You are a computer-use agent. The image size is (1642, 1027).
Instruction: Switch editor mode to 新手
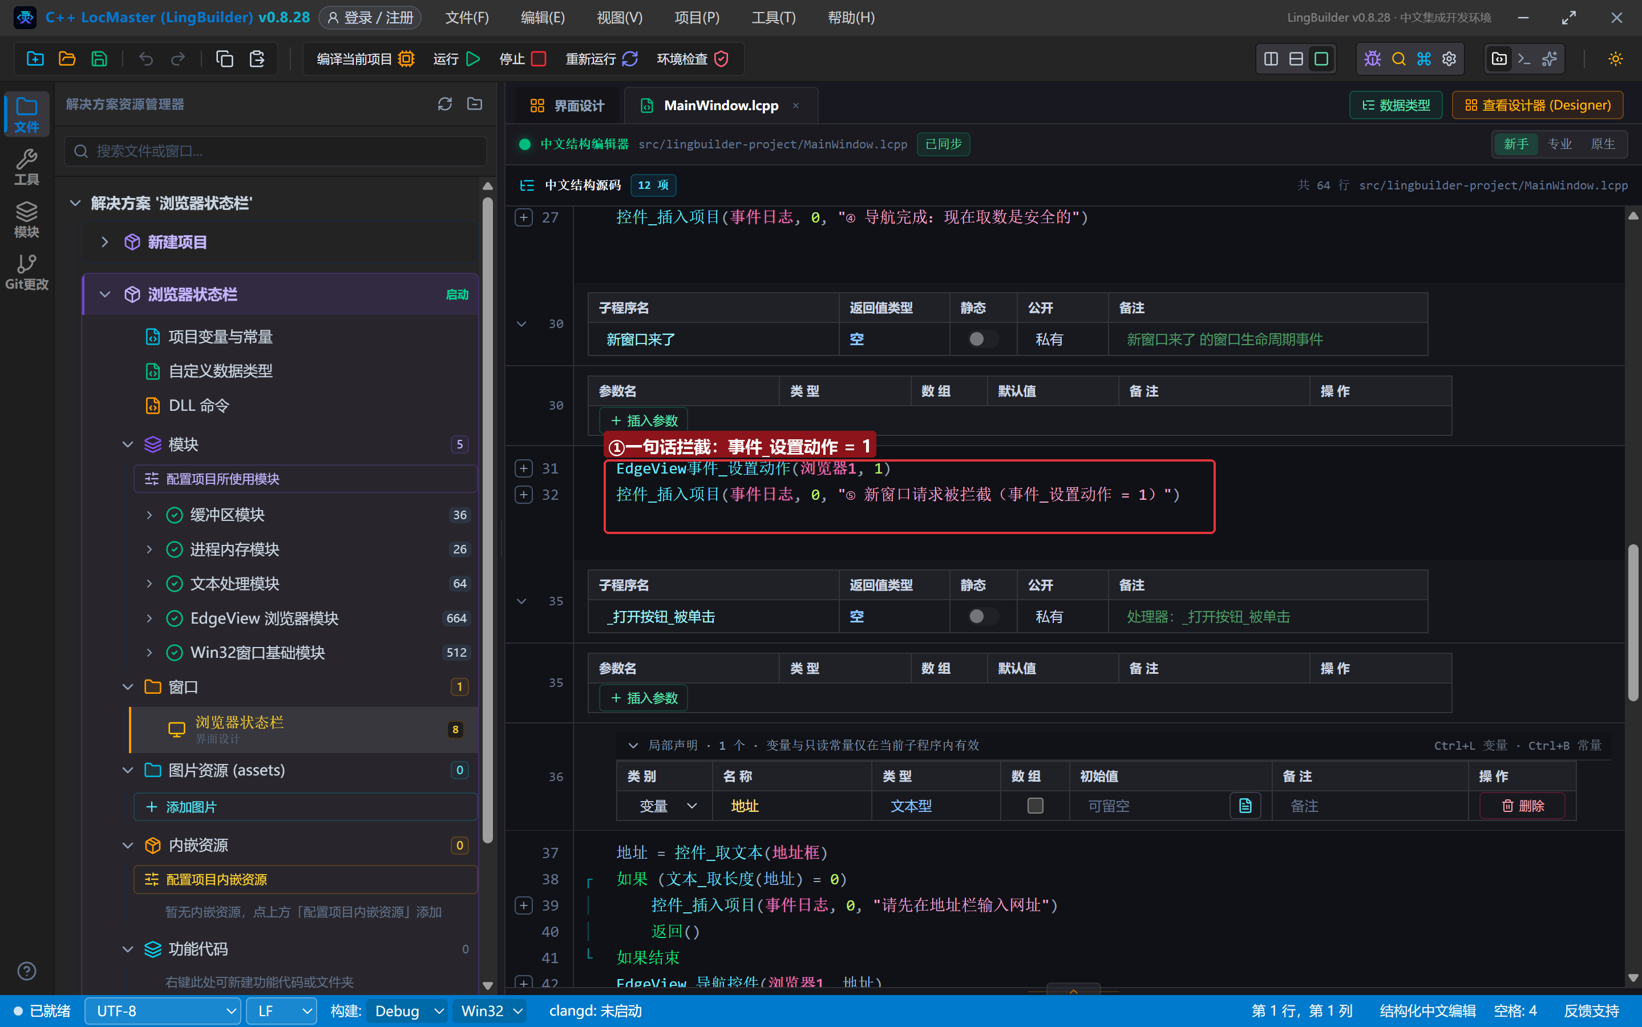[1516, 144]
